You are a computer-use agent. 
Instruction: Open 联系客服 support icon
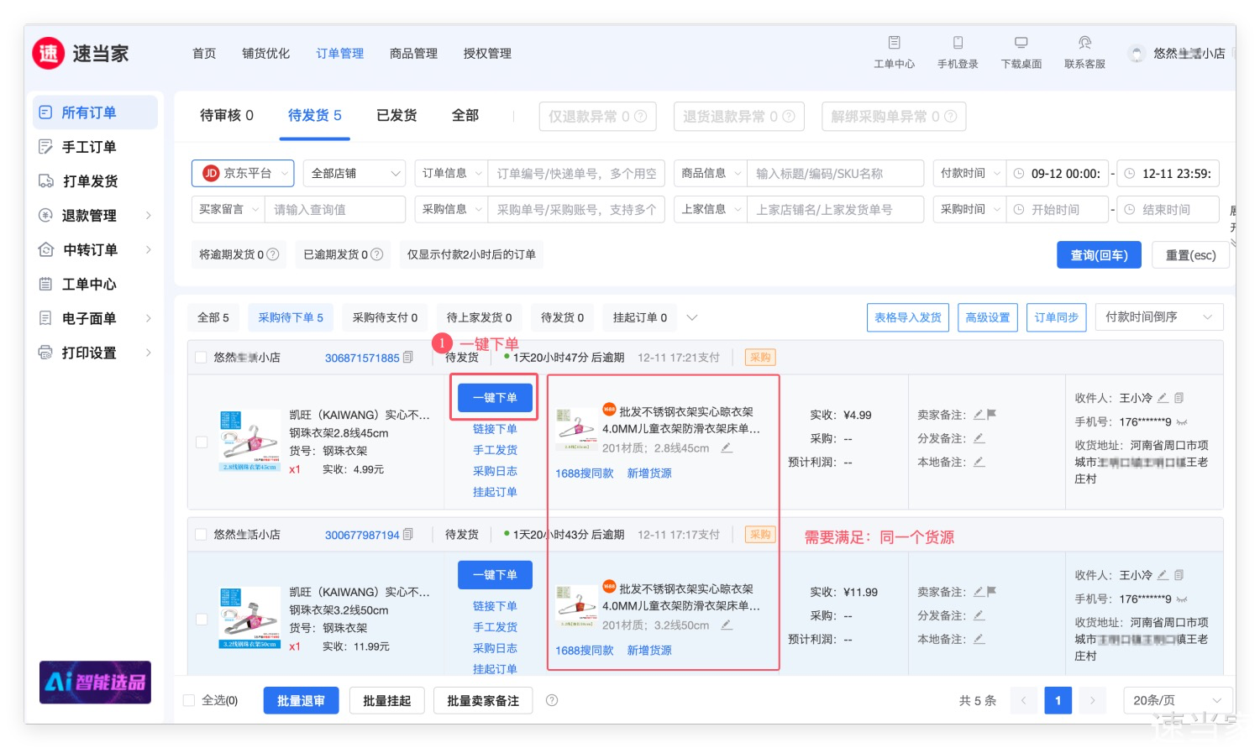1084,43
